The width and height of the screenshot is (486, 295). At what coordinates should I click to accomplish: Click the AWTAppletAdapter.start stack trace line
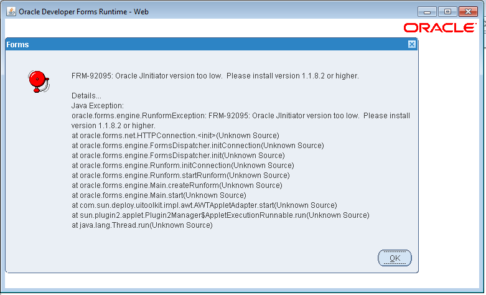pyautogui.click(x=204, y=205)
